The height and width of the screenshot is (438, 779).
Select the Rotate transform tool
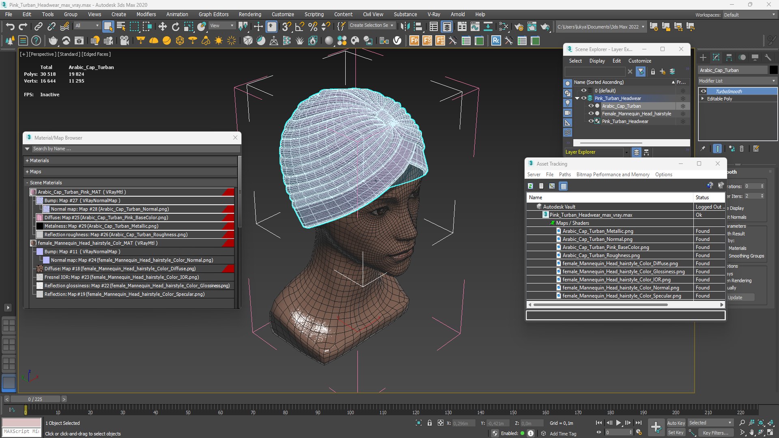coord(175,27)
